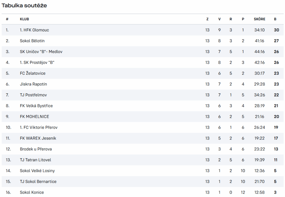Click the B points column header
The width and height of the screenshot is (285, 197).
[x=275, y=19]
